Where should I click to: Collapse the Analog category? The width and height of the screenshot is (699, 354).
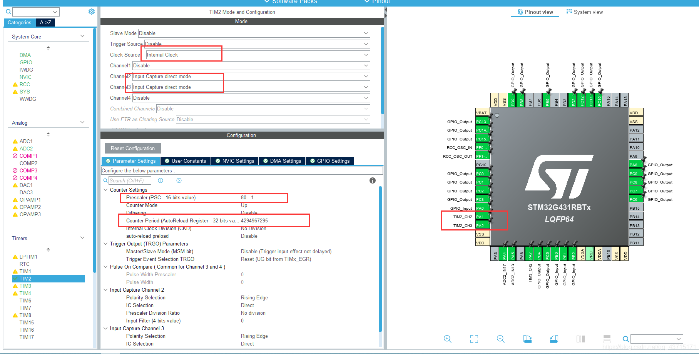[x=82, y=122]
